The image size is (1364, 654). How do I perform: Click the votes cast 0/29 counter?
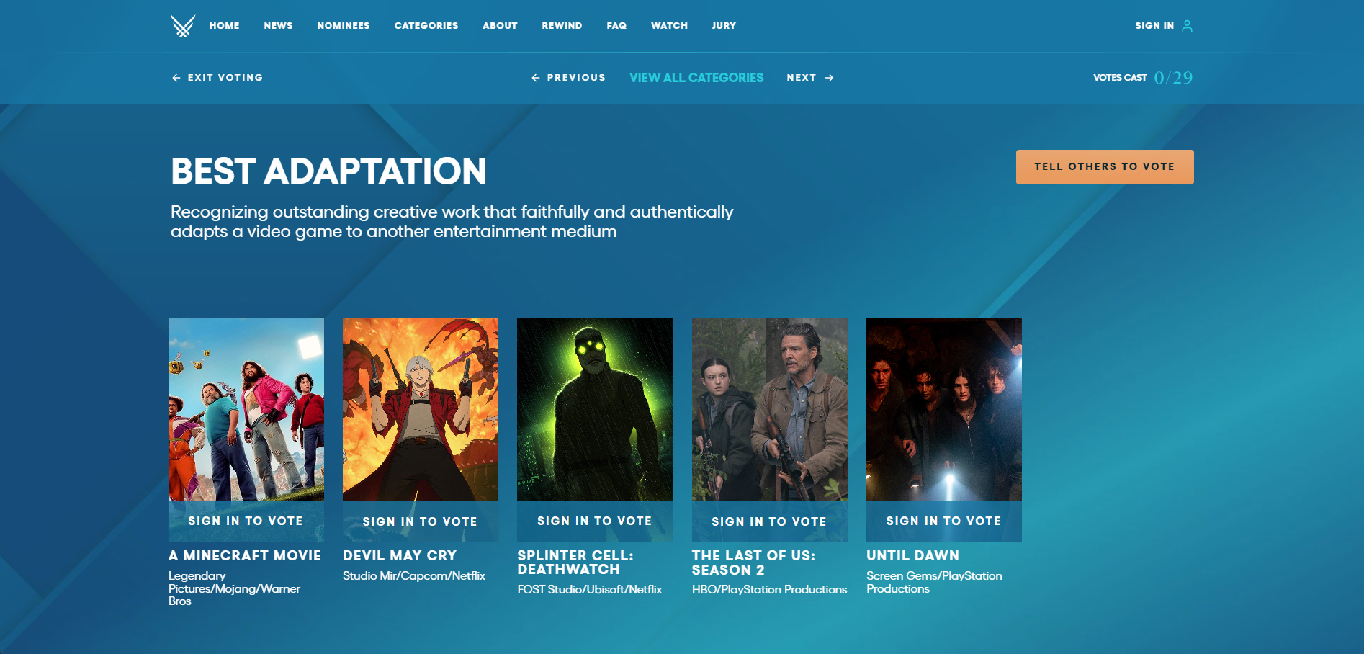coord(1172,78)
